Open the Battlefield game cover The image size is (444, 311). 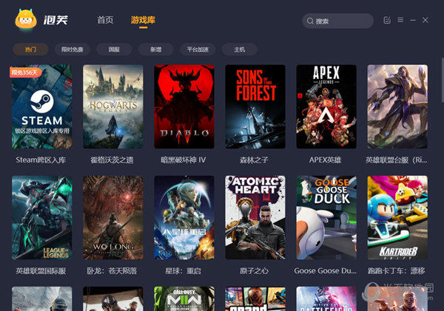(326, 299)
